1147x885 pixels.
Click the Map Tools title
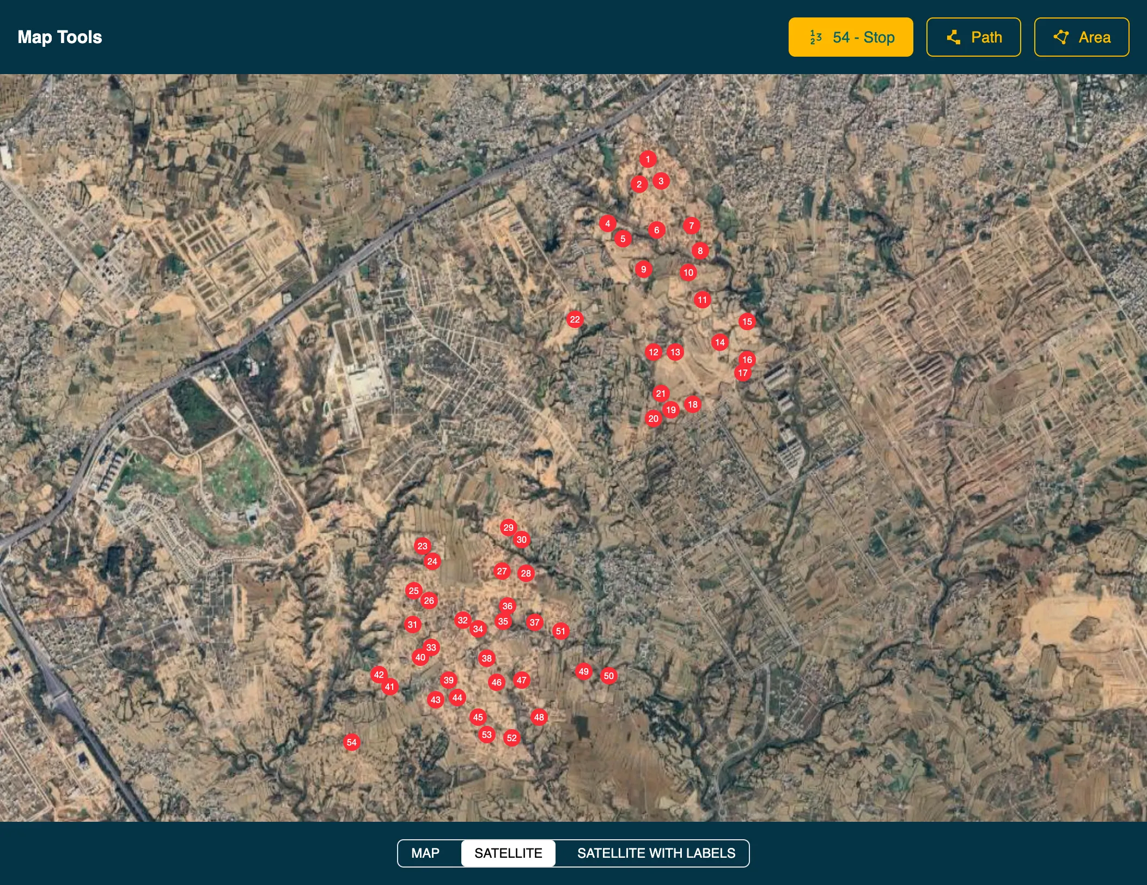(x=60, y=37)
